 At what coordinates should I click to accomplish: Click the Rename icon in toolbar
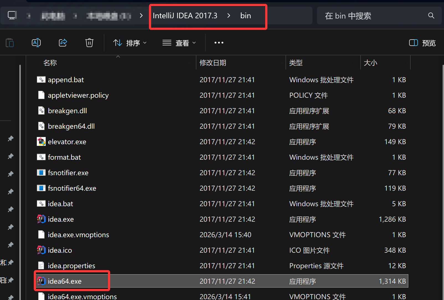(x=36, y=43)
